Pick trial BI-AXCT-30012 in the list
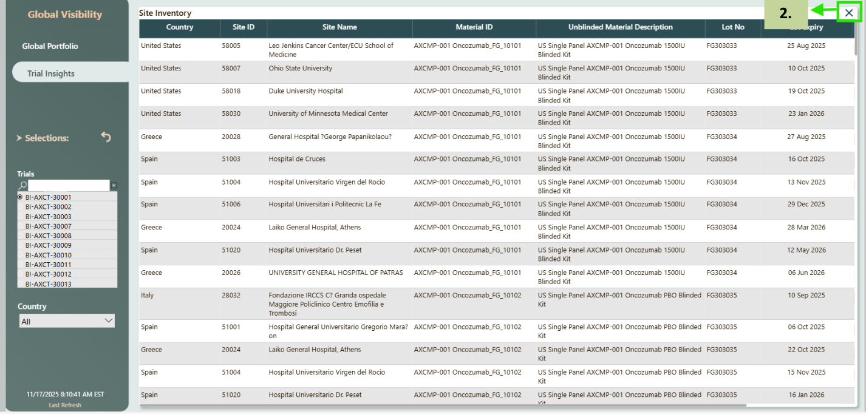 coord(48,274)
